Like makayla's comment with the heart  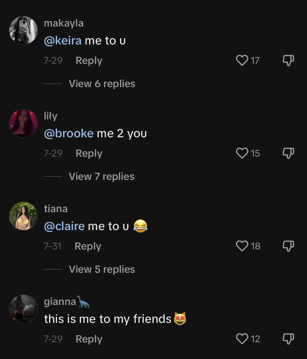click(242, 61)
